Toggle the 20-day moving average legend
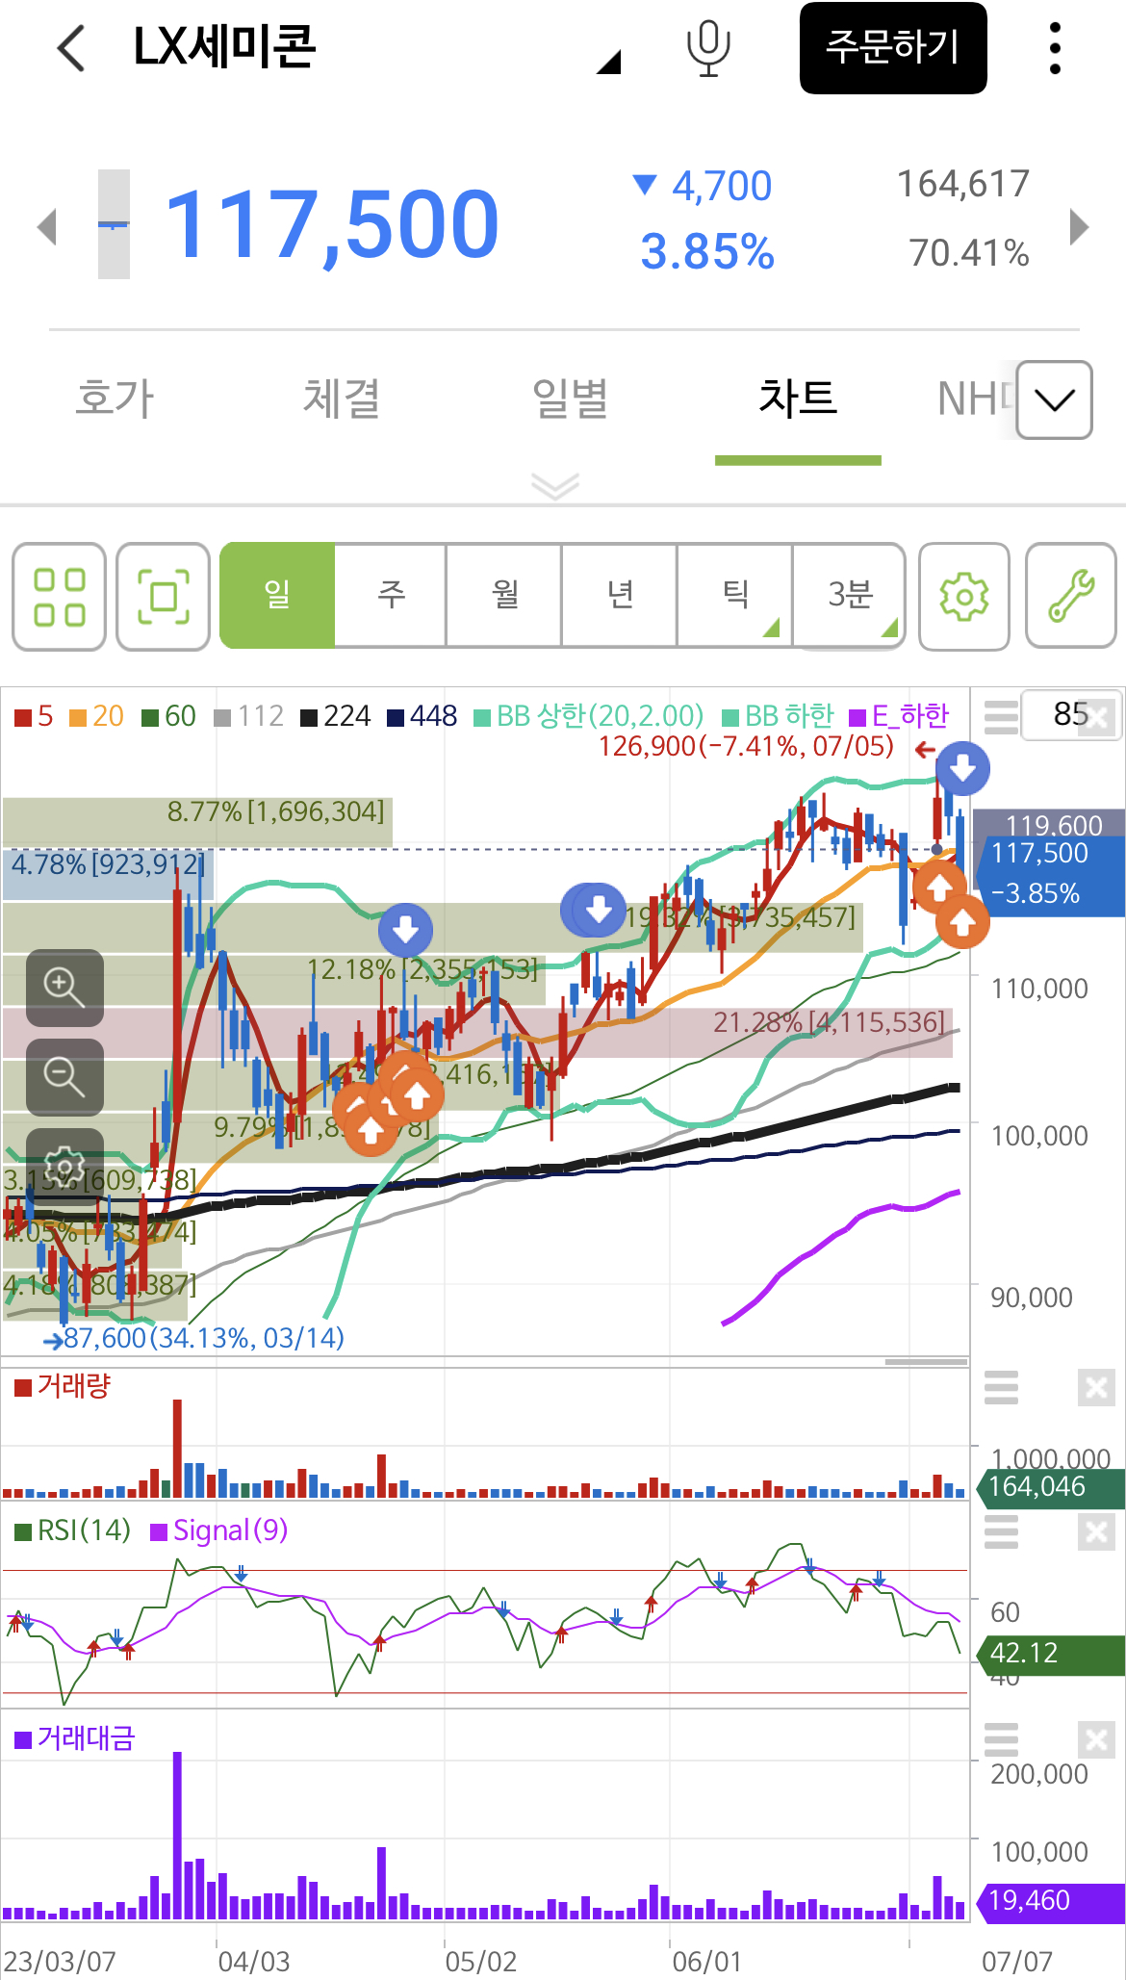Screen dimensions: 1126x1980 [96, 716]
